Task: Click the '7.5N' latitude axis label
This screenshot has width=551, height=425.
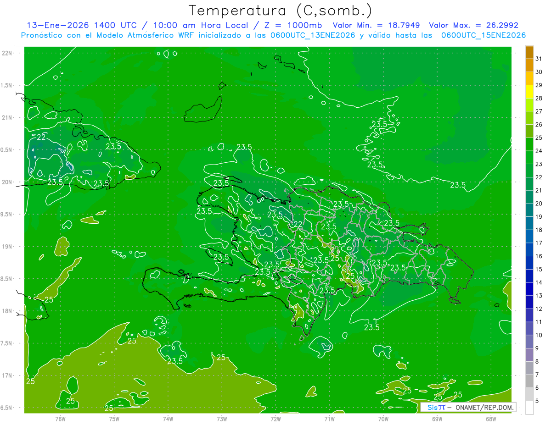Action: (x=7, y=343)
